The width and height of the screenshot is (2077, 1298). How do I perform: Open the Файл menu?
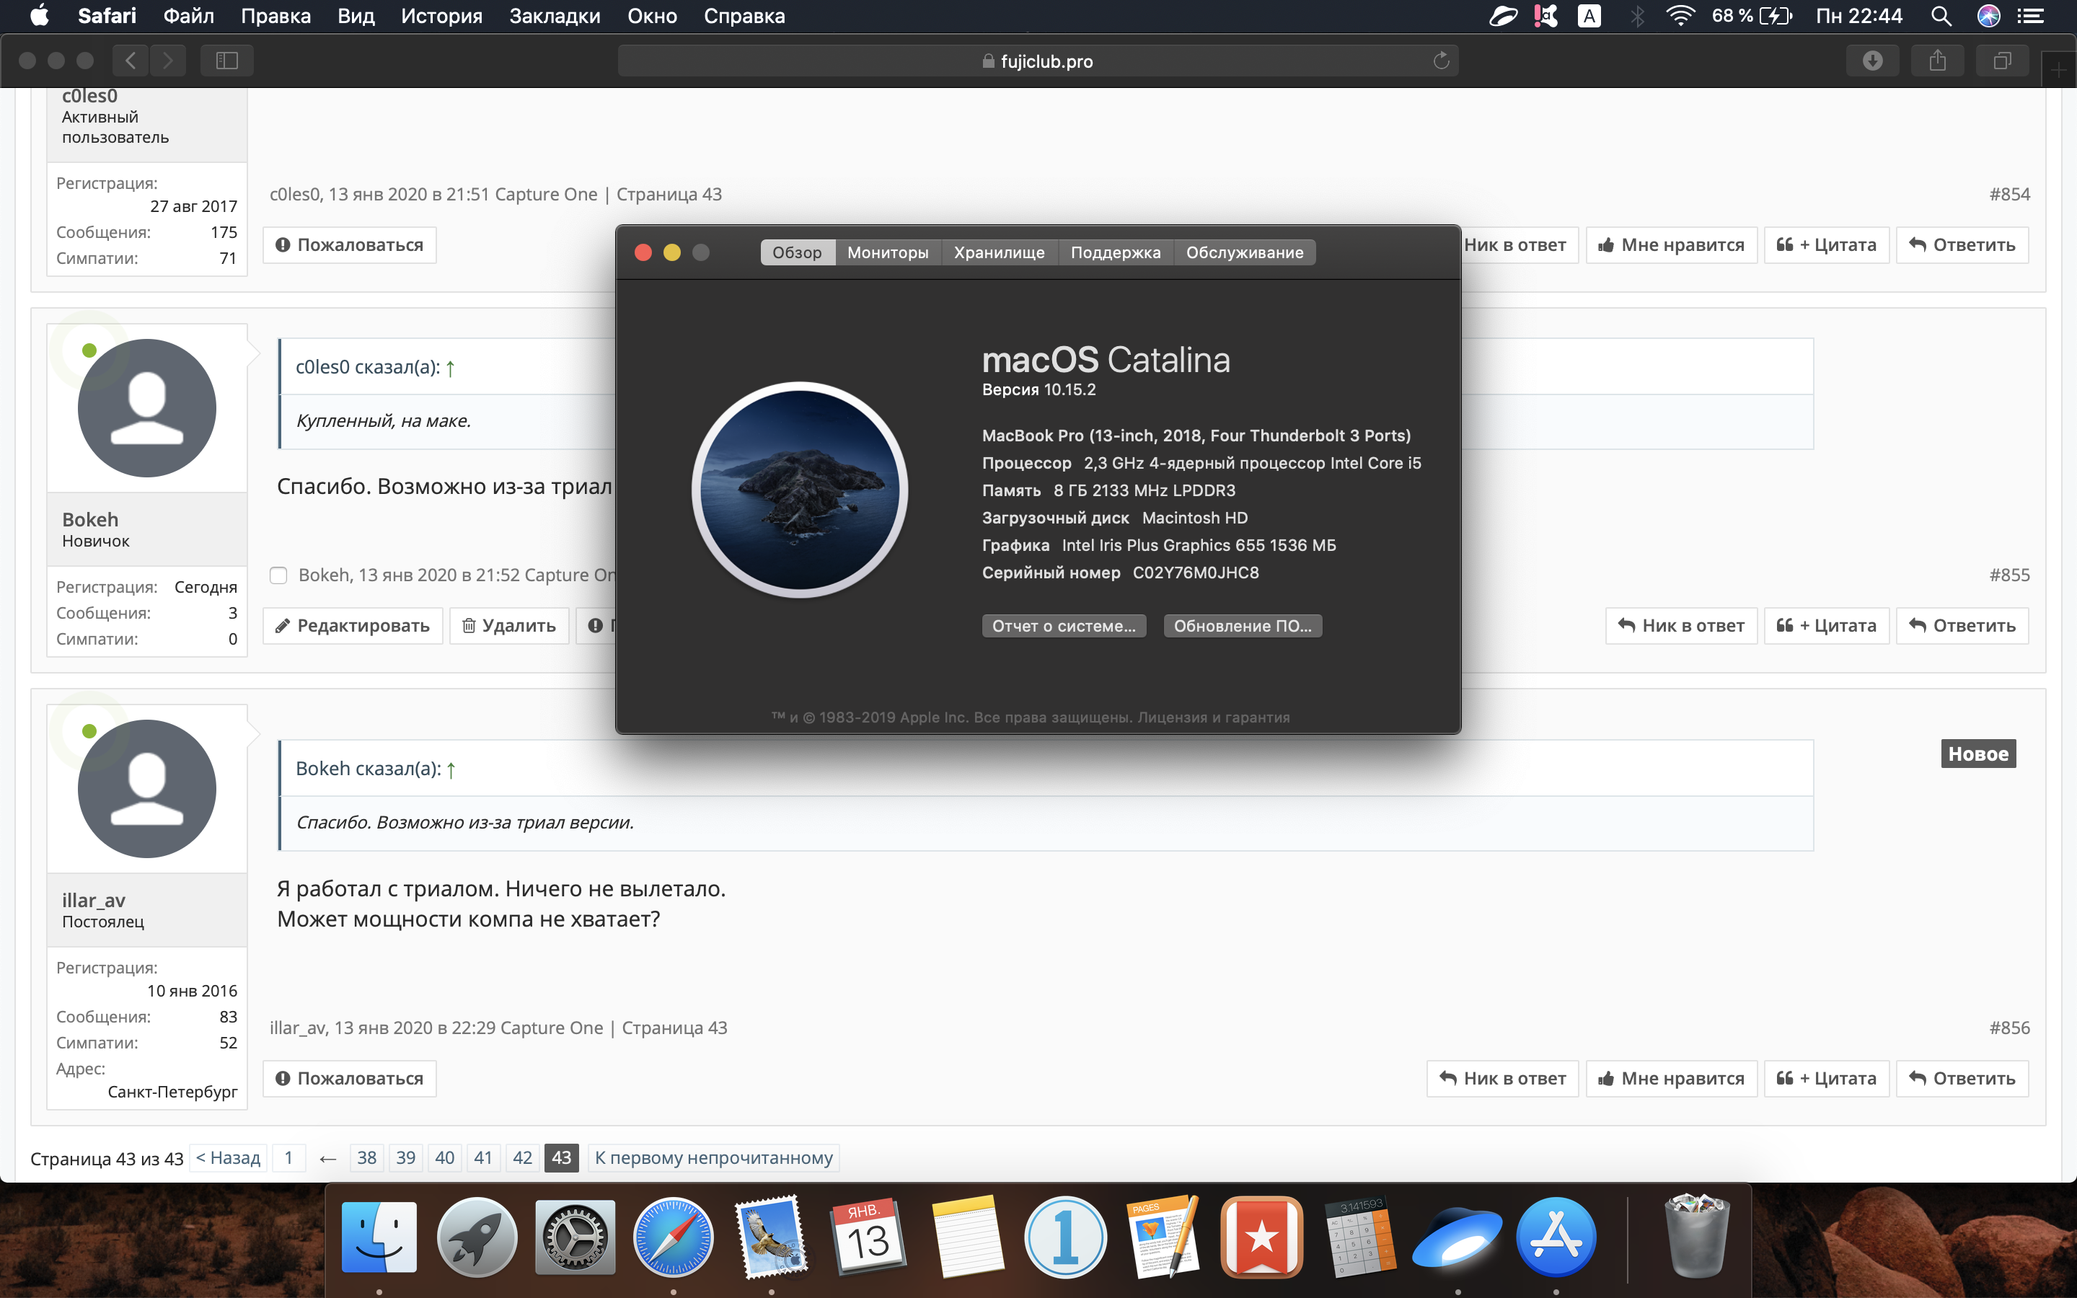tap(188, 15)
